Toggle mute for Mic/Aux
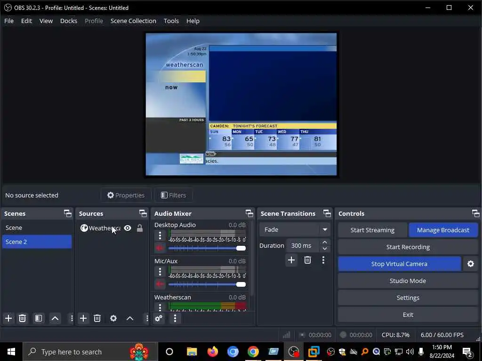The height and width of the screenshot is (361, 482). click(160, 284)
